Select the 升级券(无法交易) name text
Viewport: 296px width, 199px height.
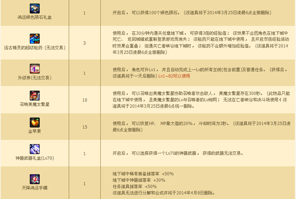tap(34, 78)
